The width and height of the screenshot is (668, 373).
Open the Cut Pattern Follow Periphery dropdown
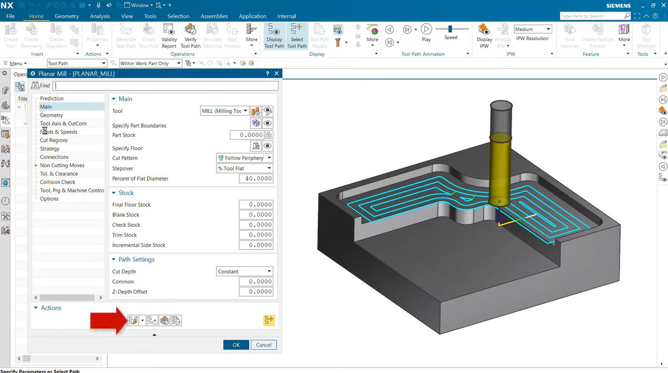click(245, 158)
